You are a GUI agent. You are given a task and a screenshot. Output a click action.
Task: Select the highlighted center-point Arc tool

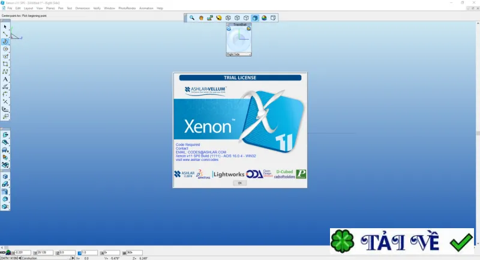[x=5, y=41]
